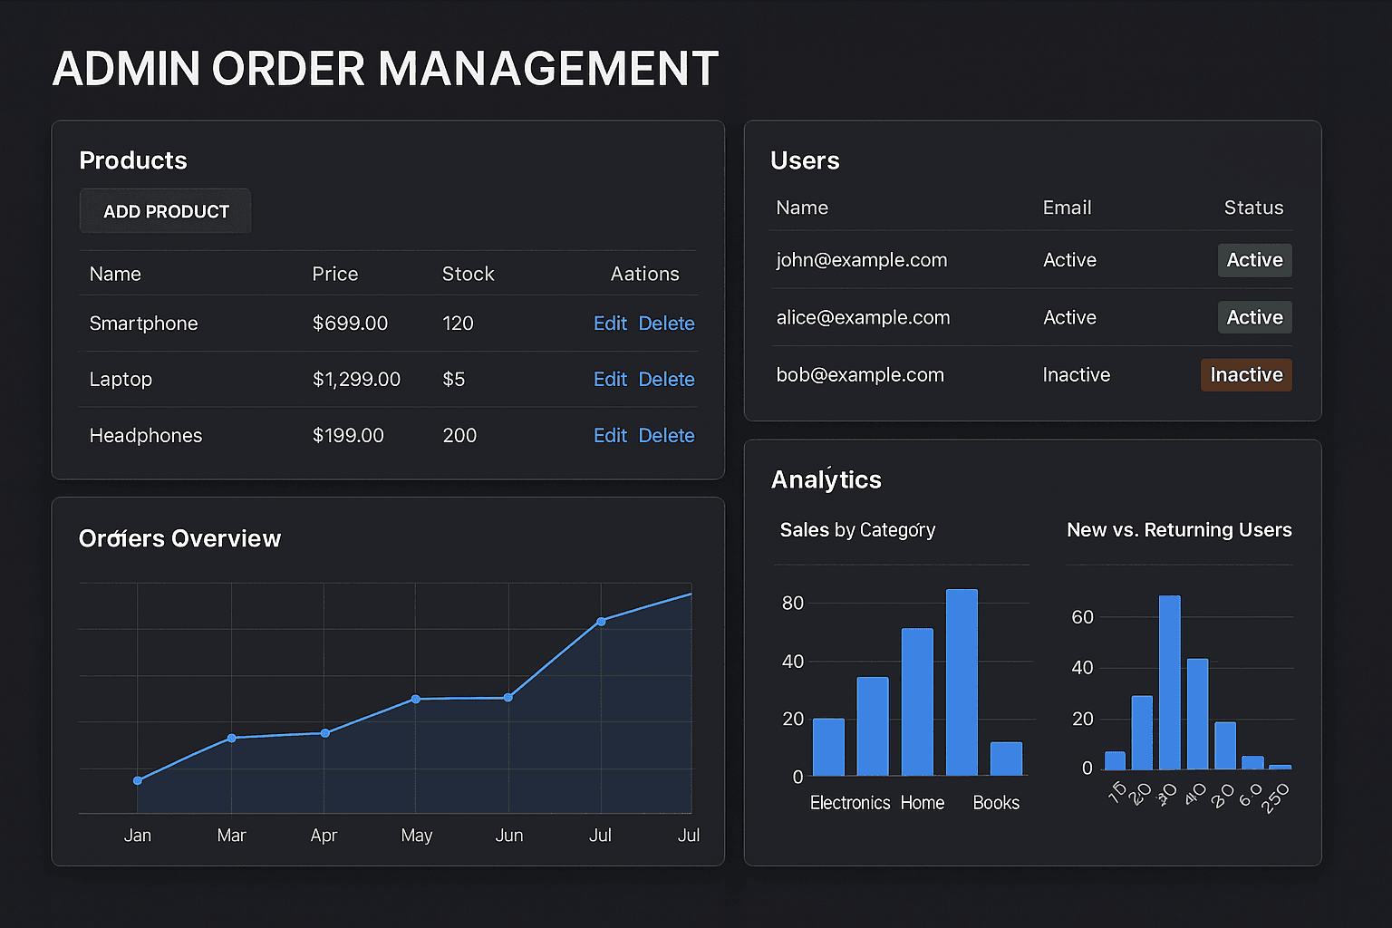Delete the Smartphone product
This screenshot has width=1392, height=928.
[666, 323]
